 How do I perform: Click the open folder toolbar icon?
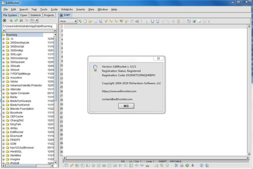tap(90, 21)
